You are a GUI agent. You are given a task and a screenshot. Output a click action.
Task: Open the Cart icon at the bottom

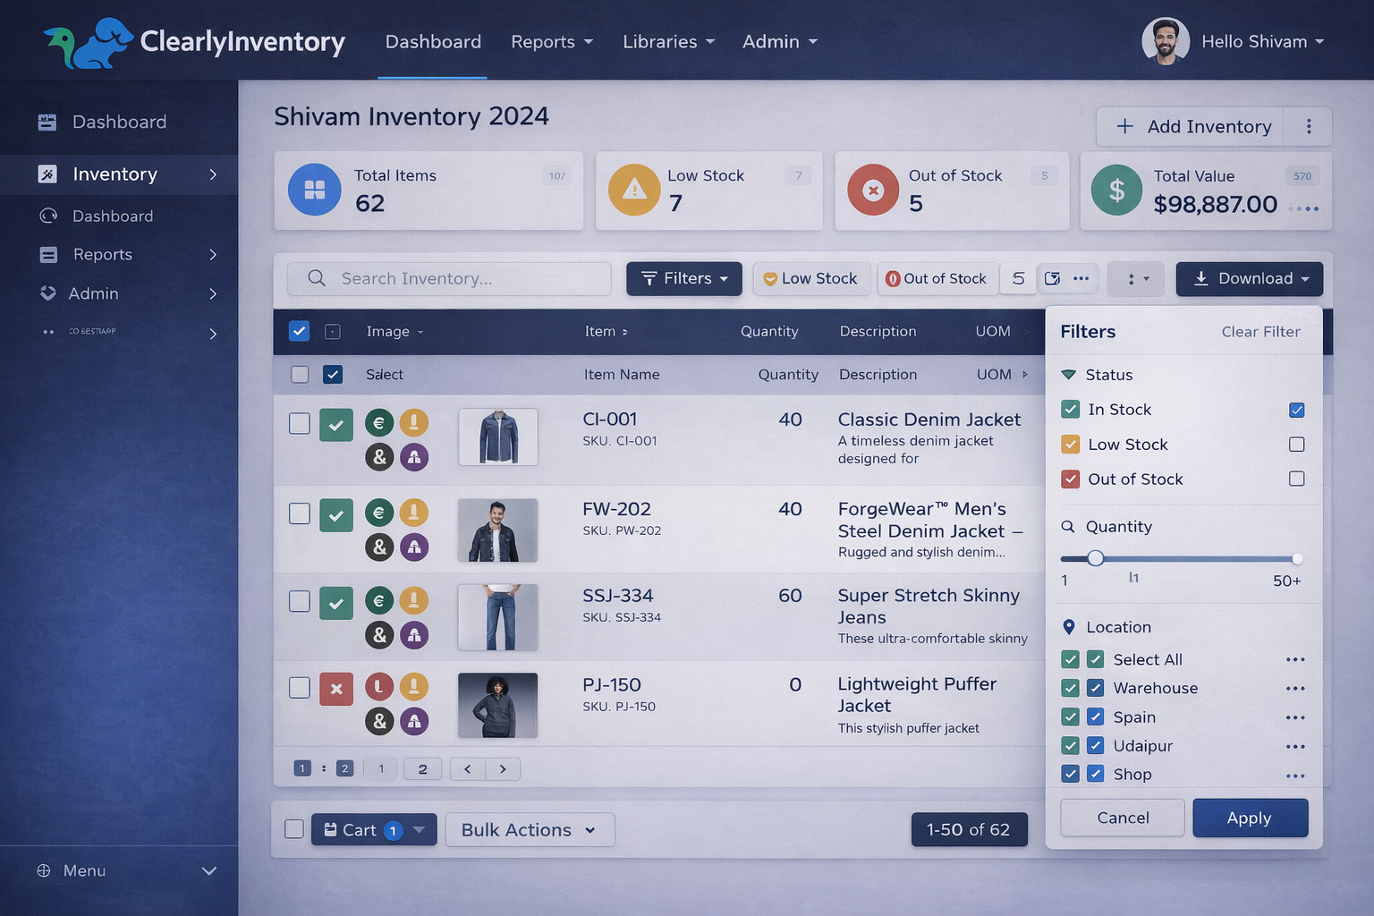330,829
